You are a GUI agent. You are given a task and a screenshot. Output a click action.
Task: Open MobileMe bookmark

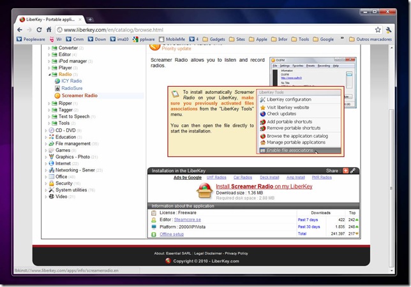click(172, 40)
